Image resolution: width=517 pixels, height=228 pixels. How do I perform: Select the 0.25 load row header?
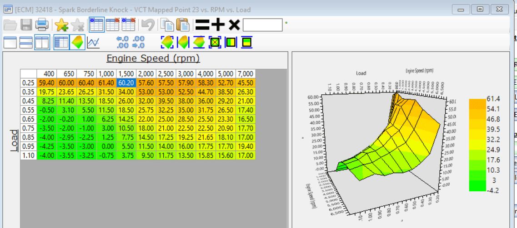(29, 83)
